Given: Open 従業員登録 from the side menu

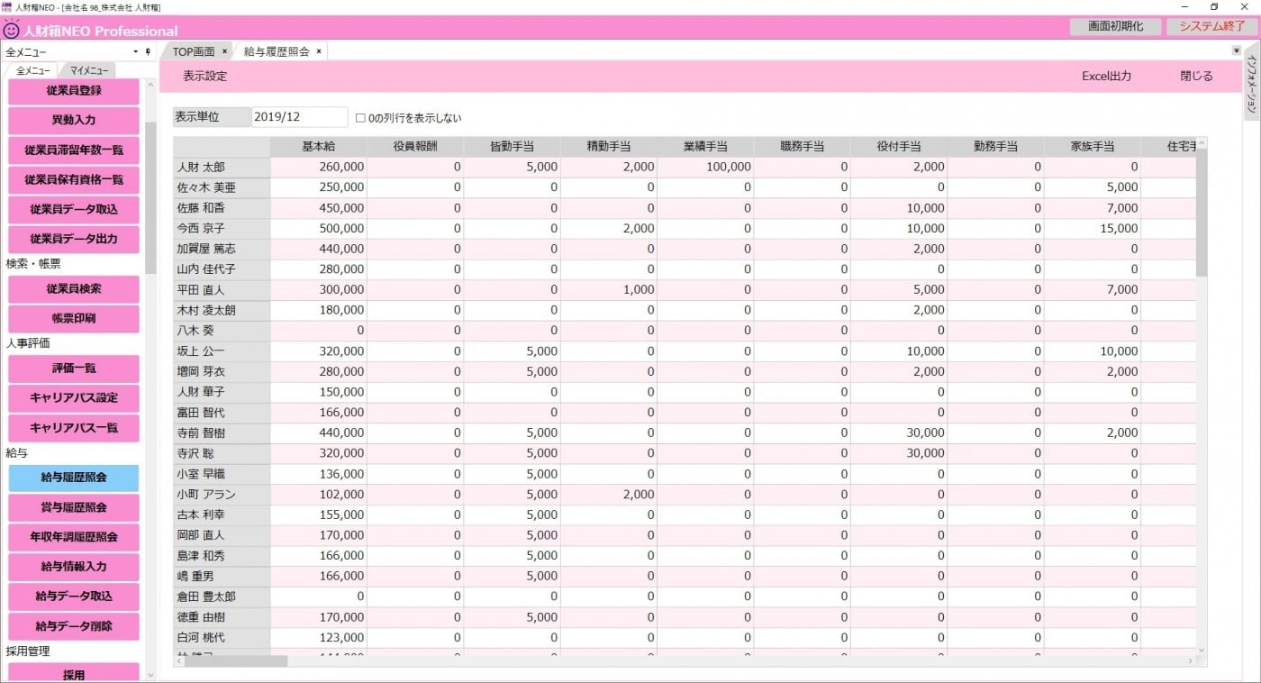Looking at the screenshot, I should pos(74,90).
